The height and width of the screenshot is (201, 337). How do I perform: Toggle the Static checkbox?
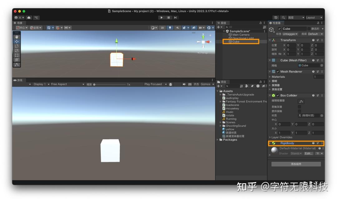point(309,29)
